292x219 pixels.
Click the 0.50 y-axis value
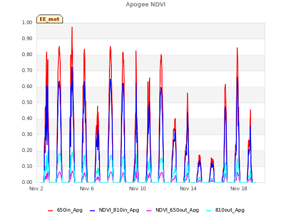click(x=27, y=102)
